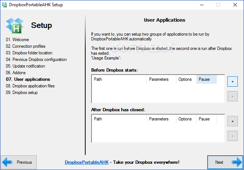Add application to After Dropbox has closed list
This screenshot has height=170, width=244.
click(233, 121)
